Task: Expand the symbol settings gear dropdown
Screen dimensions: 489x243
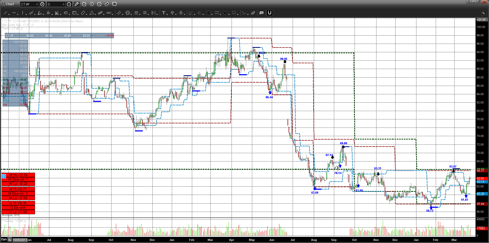Action: (x=42, y=4)
